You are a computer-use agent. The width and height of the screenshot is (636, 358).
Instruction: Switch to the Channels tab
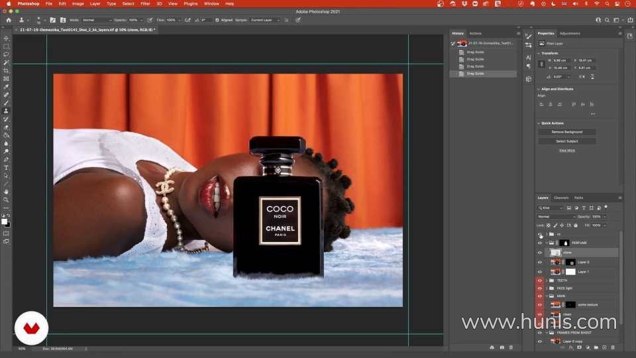(561, 198)
